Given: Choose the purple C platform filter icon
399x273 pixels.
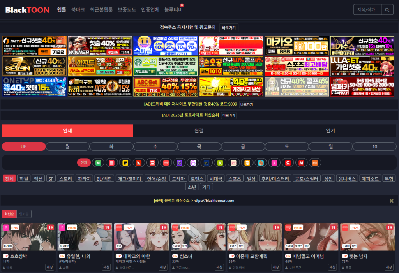Looking at the screenshot, I should [180, 162].
